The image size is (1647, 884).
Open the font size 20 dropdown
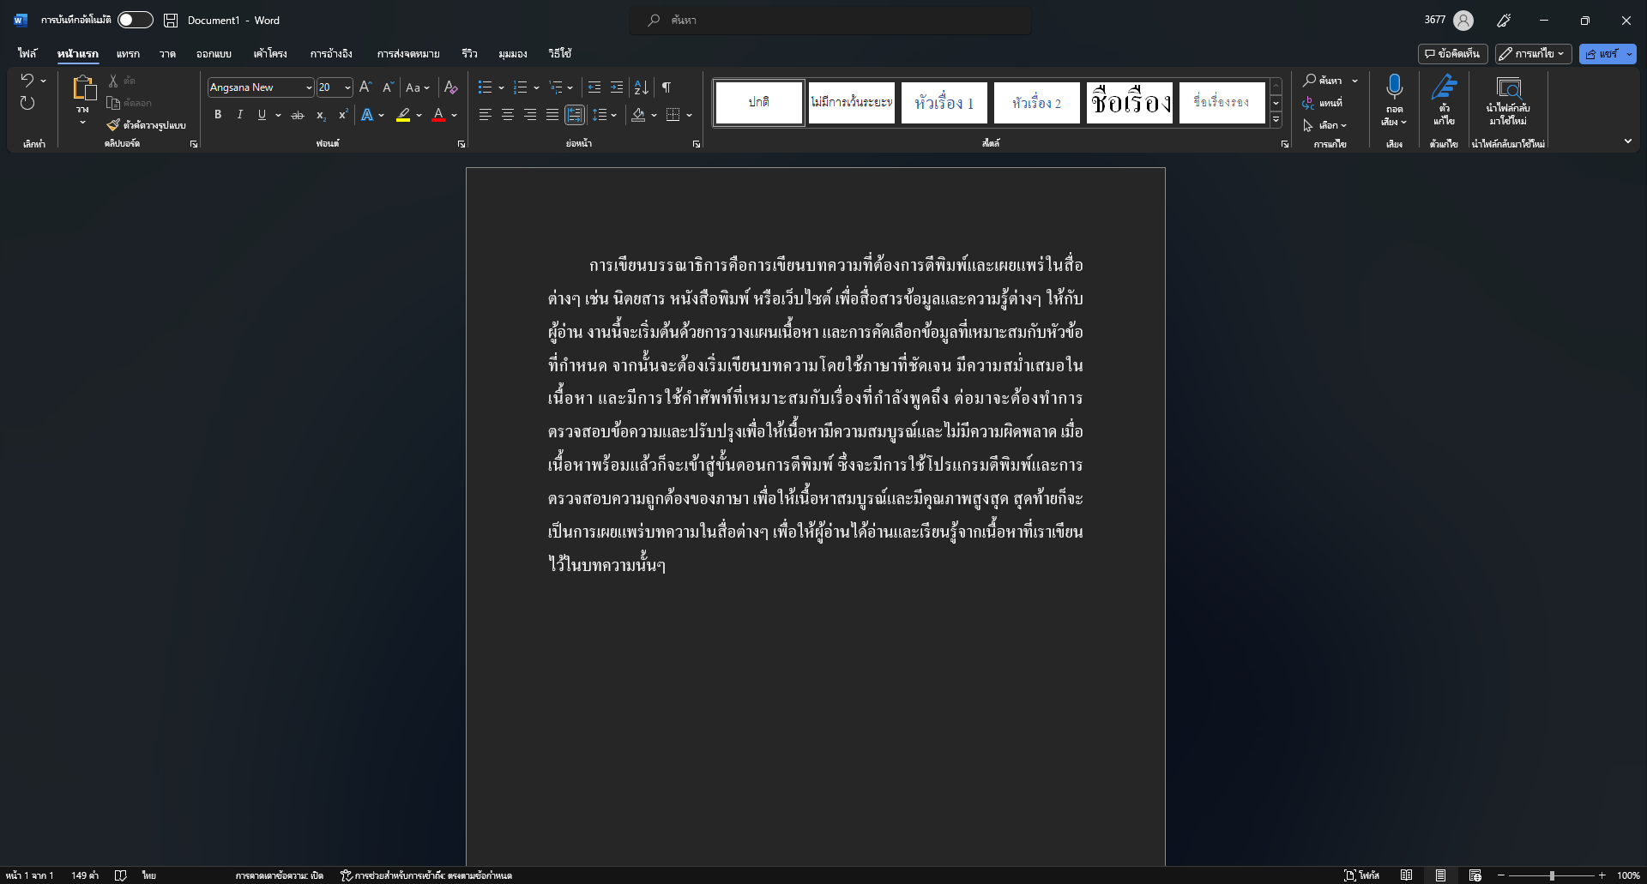point(347,87)
